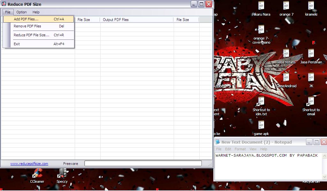Click the Freeware label in status bar
327x191 pixels.
point(71,164)
